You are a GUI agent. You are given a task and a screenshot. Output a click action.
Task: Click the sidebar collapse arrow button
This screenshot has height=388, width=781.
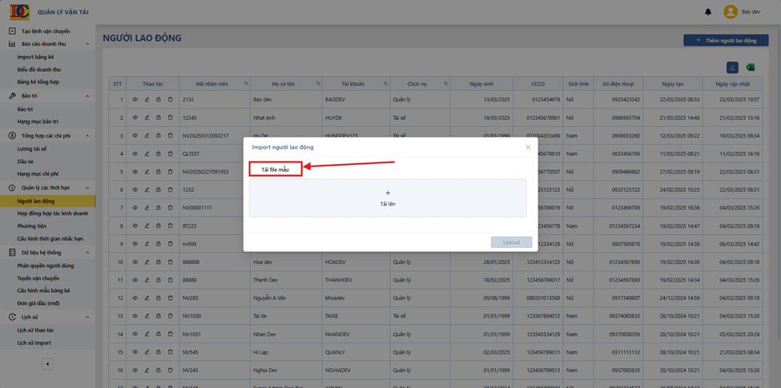pos(47,364)
